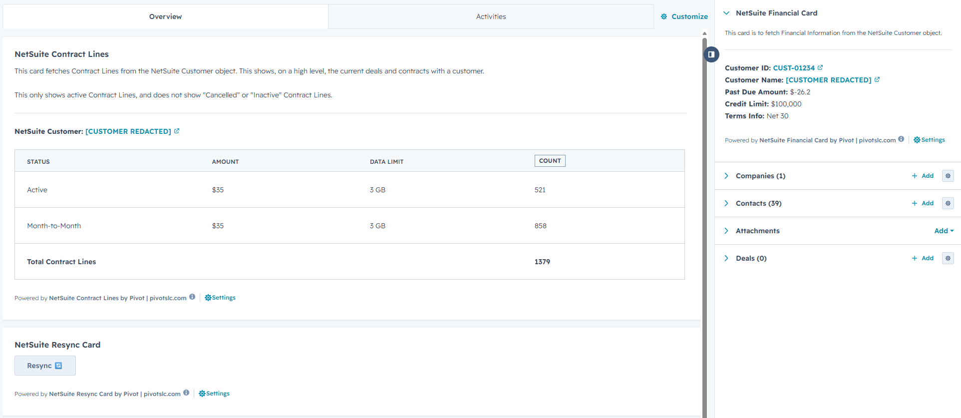Click external link icon beside NetSuite Customer
Screen dimensions: 961x418
tap(177, 131)
